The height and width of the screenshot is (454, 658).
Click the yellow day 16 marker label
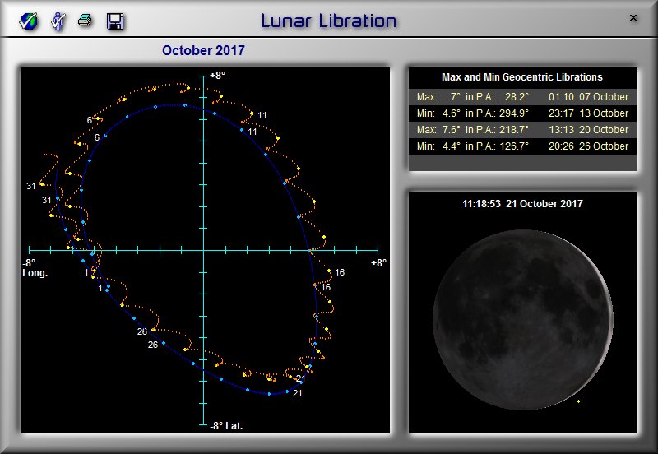point(340,272)
